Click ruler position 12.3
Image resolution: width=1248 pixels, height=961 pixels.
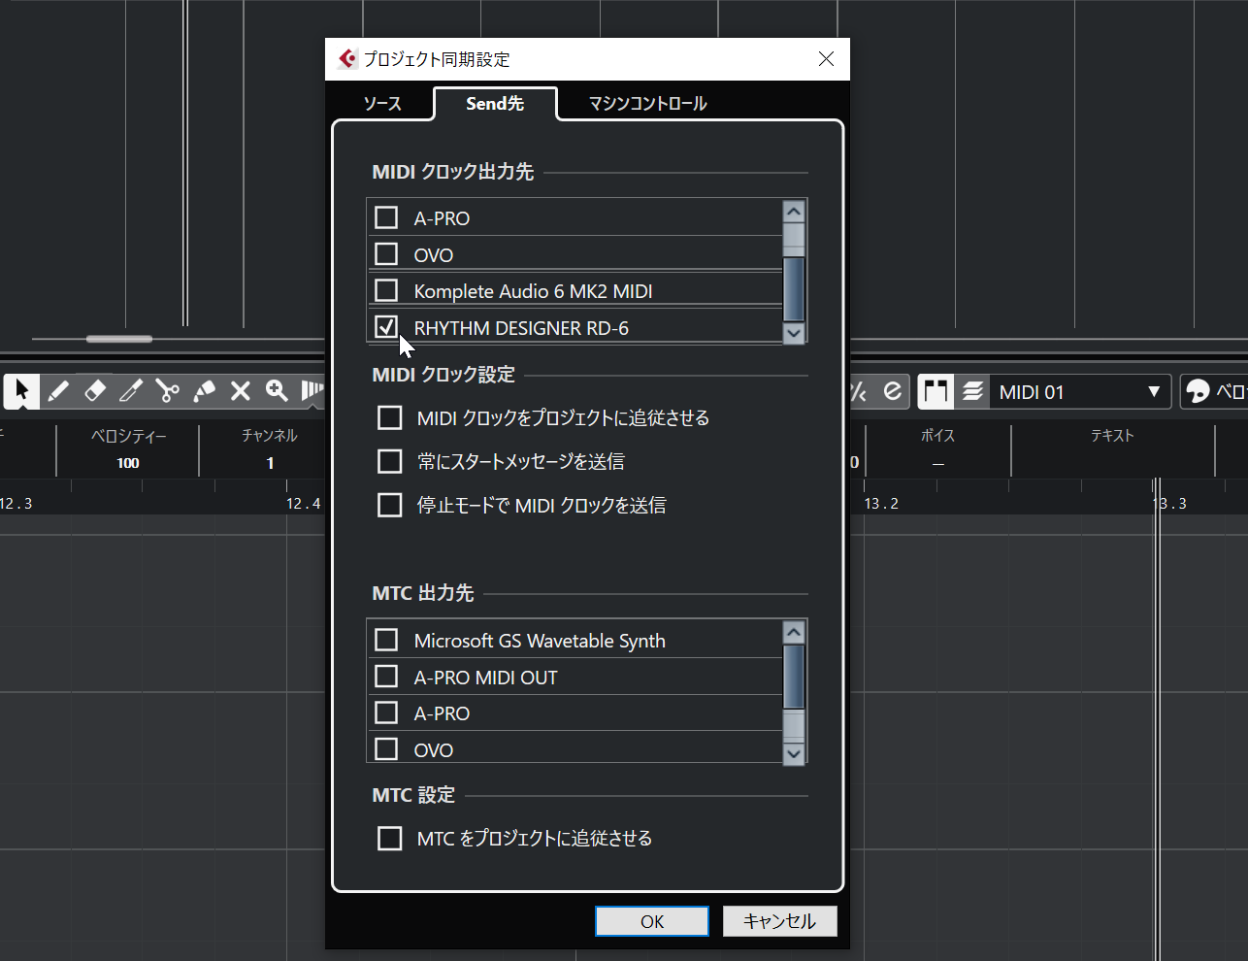(16, 504)
